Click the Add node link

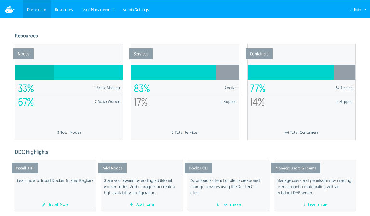[x=145, y=204]
